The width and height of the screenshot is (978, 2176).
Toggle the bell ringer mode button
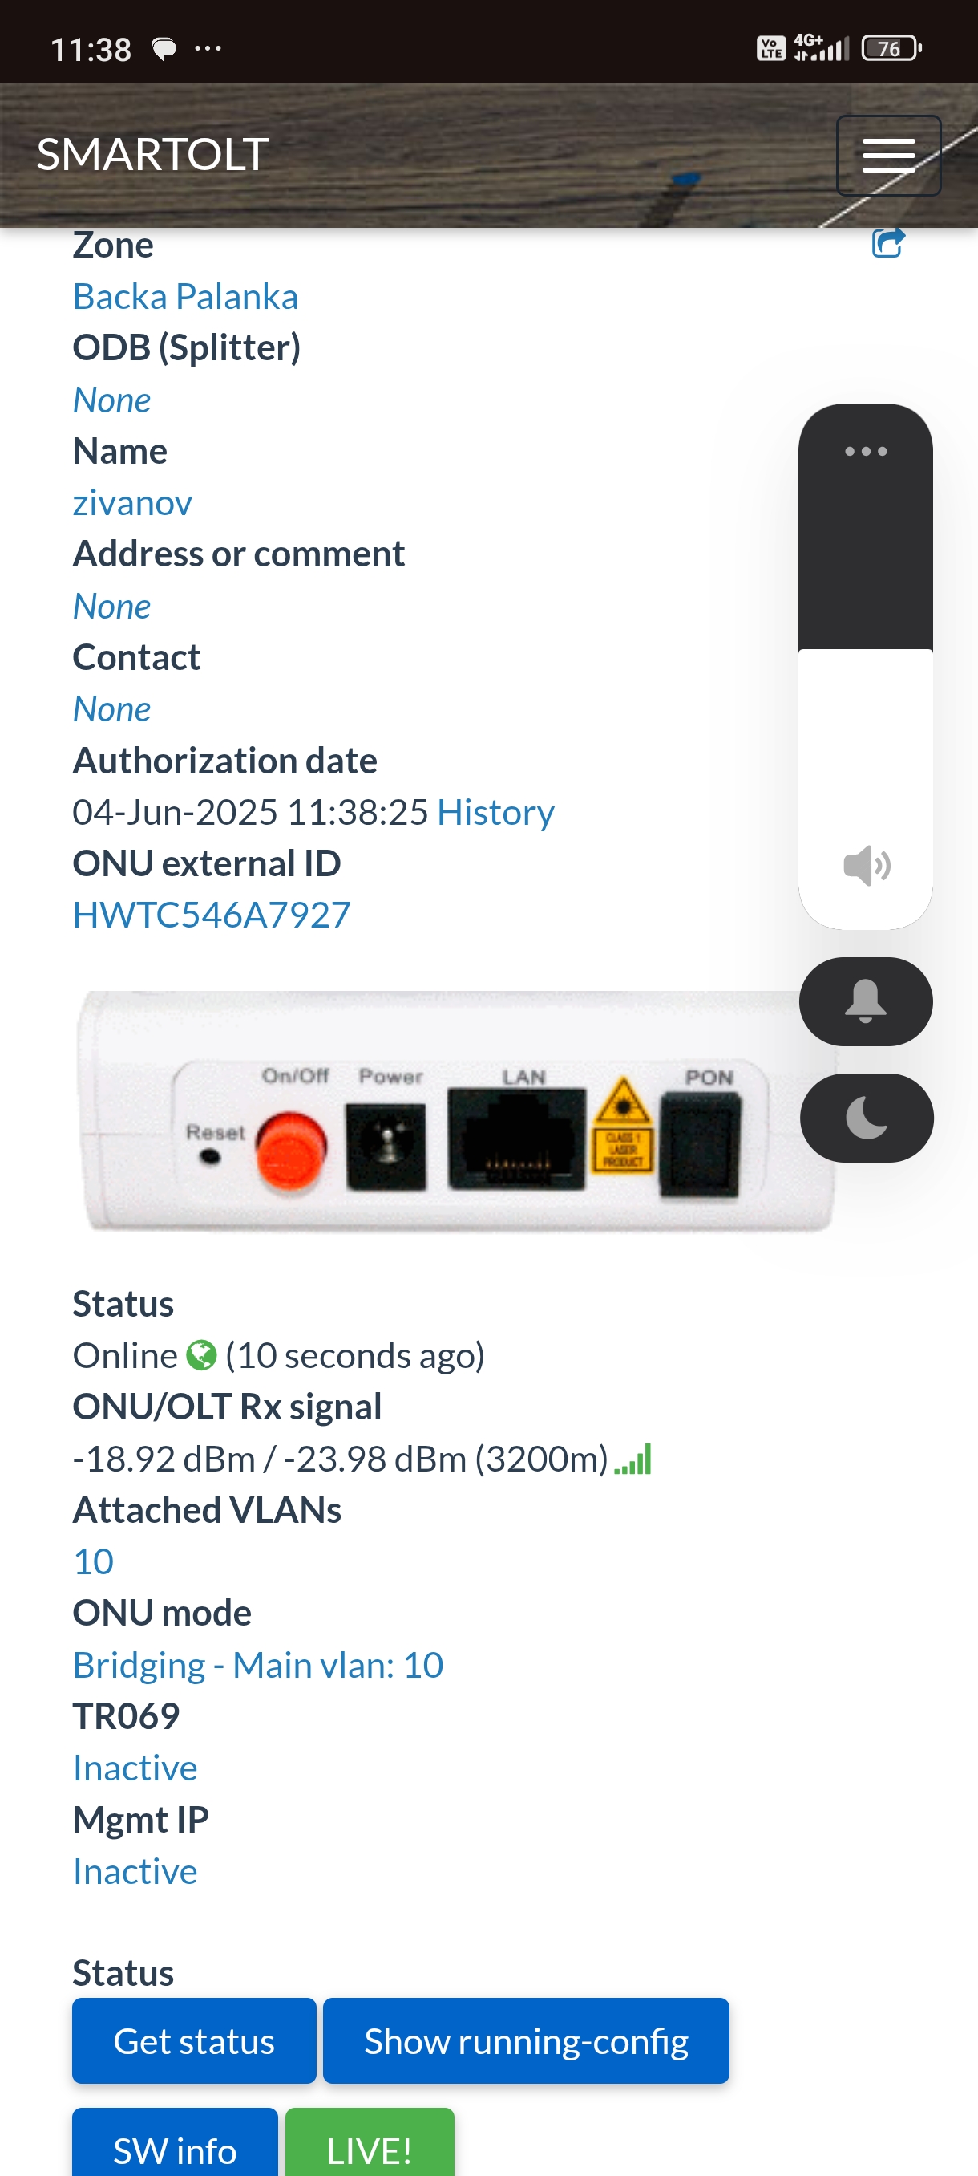865,1001
